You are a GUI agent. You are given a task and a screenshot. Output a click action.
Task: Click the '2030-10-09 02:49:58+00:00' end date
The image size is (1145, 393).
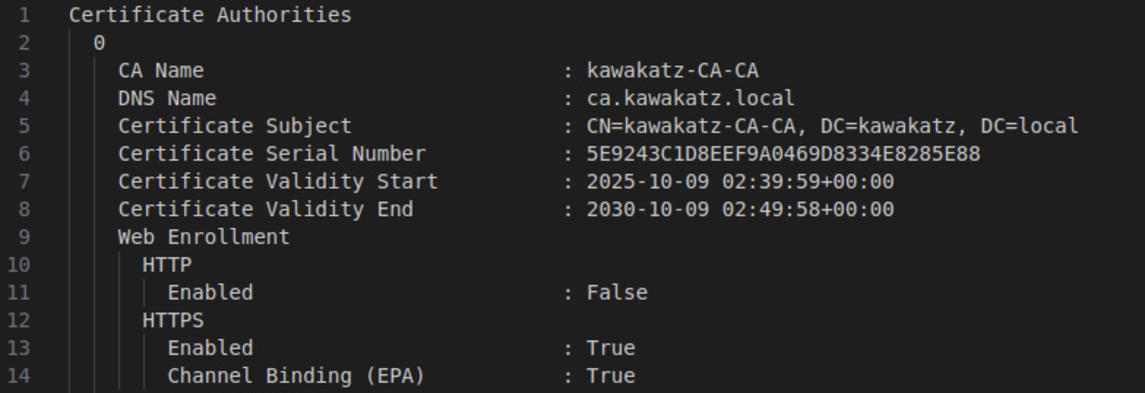740,210
